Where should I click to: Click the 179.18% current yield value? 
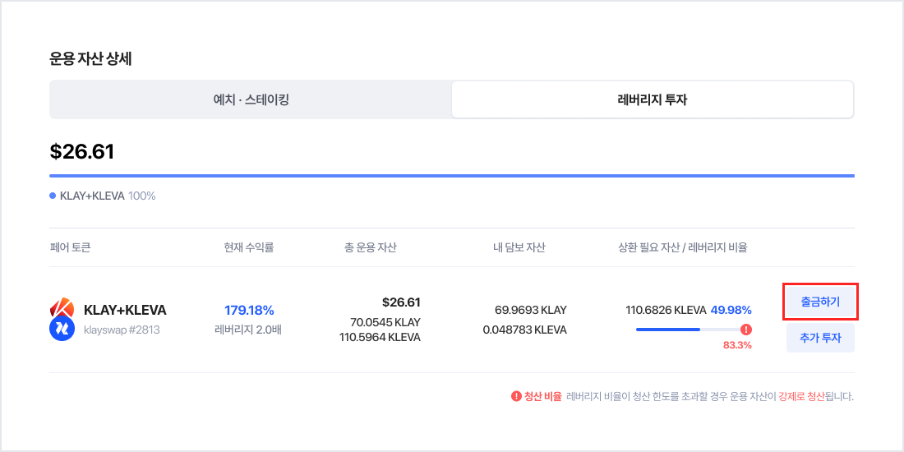point(249,310)
